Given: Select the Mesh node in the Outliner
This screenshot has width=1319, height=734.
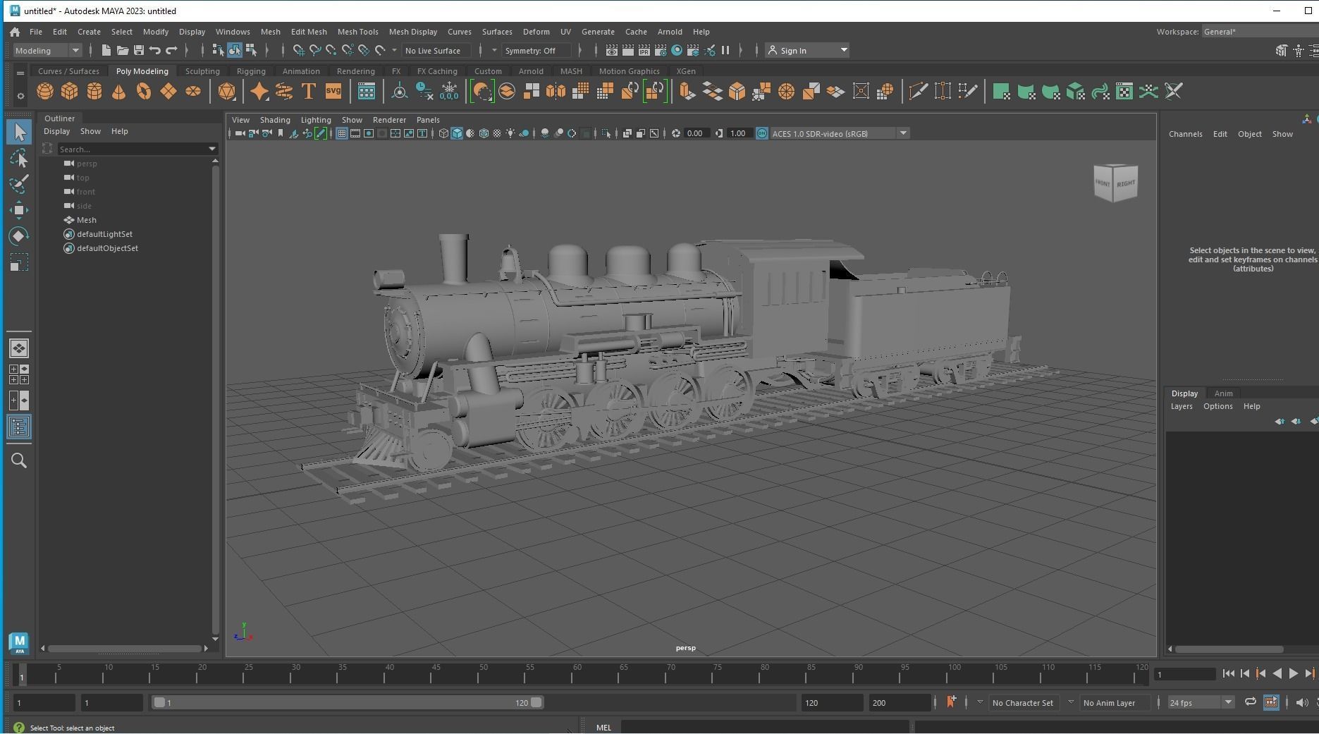Looking at the screenshot, I should click(87, 220).
